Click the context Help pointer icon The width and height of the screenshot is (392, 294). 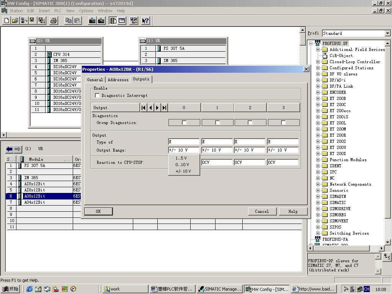(145, 21)
